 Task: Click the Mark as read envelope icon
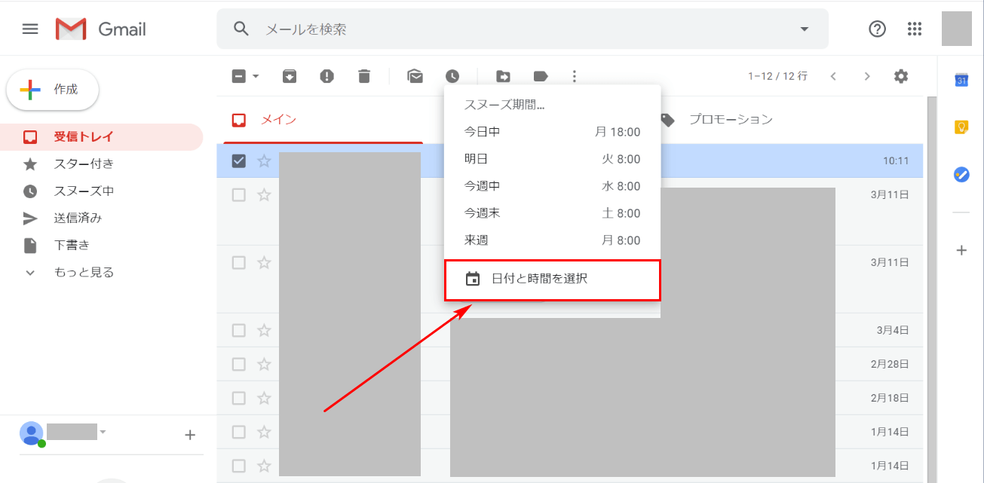pyautogui.click(x=415, y=76)
